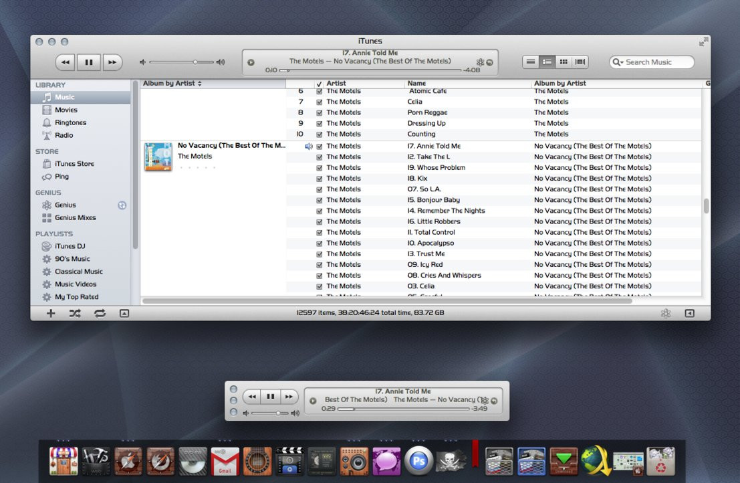Uncheck the 10. Apocalypso checkbox

[320, 244]
